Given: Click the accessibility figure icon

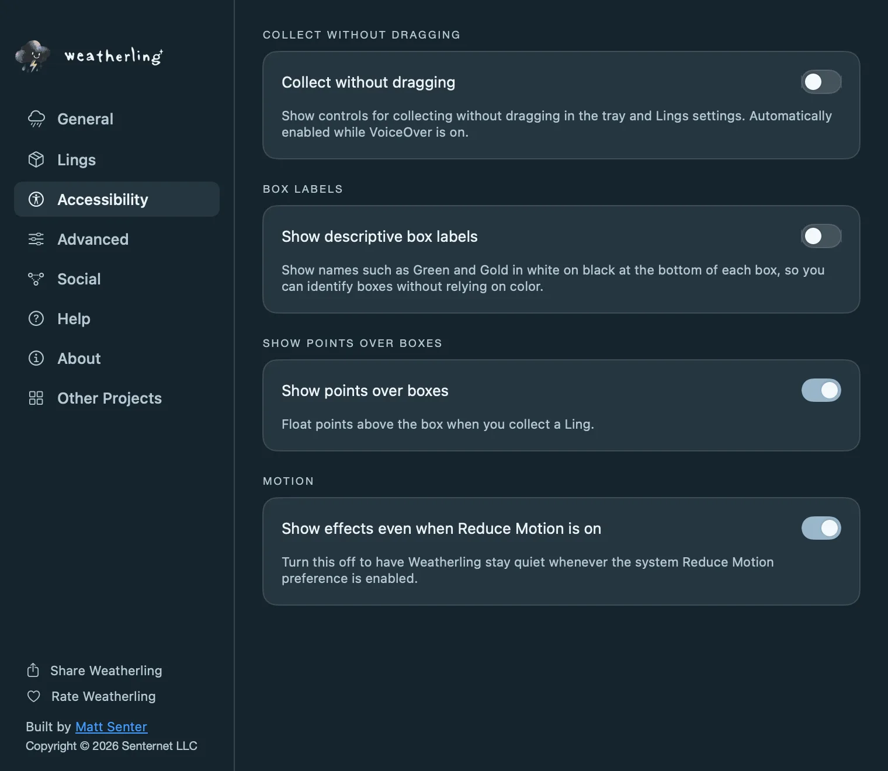Looking at the screenshot, I should click(36, 199).
